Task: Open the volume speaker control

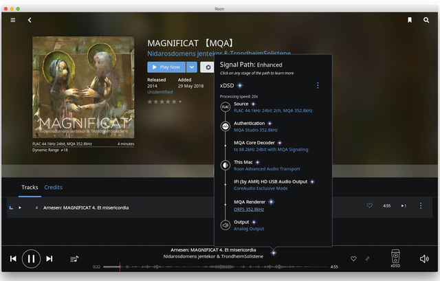Action: [423, 259]
